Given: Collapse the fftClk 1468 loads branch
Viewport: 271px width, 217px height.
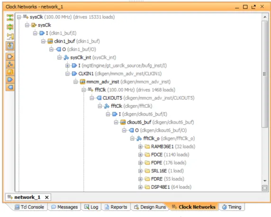Looking at the screenshot, I should coord(84,90).
